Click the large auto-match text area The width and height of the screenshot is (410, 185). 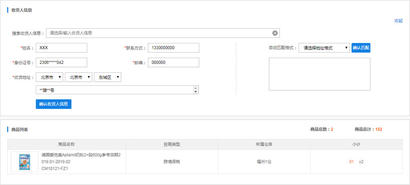[x=319, y=74]
